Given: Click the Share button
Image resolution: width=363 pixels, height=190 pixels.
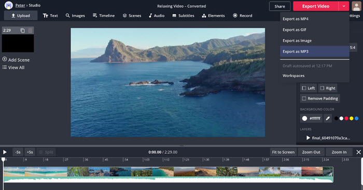Looking at the screenshot, I should (280, 6).
